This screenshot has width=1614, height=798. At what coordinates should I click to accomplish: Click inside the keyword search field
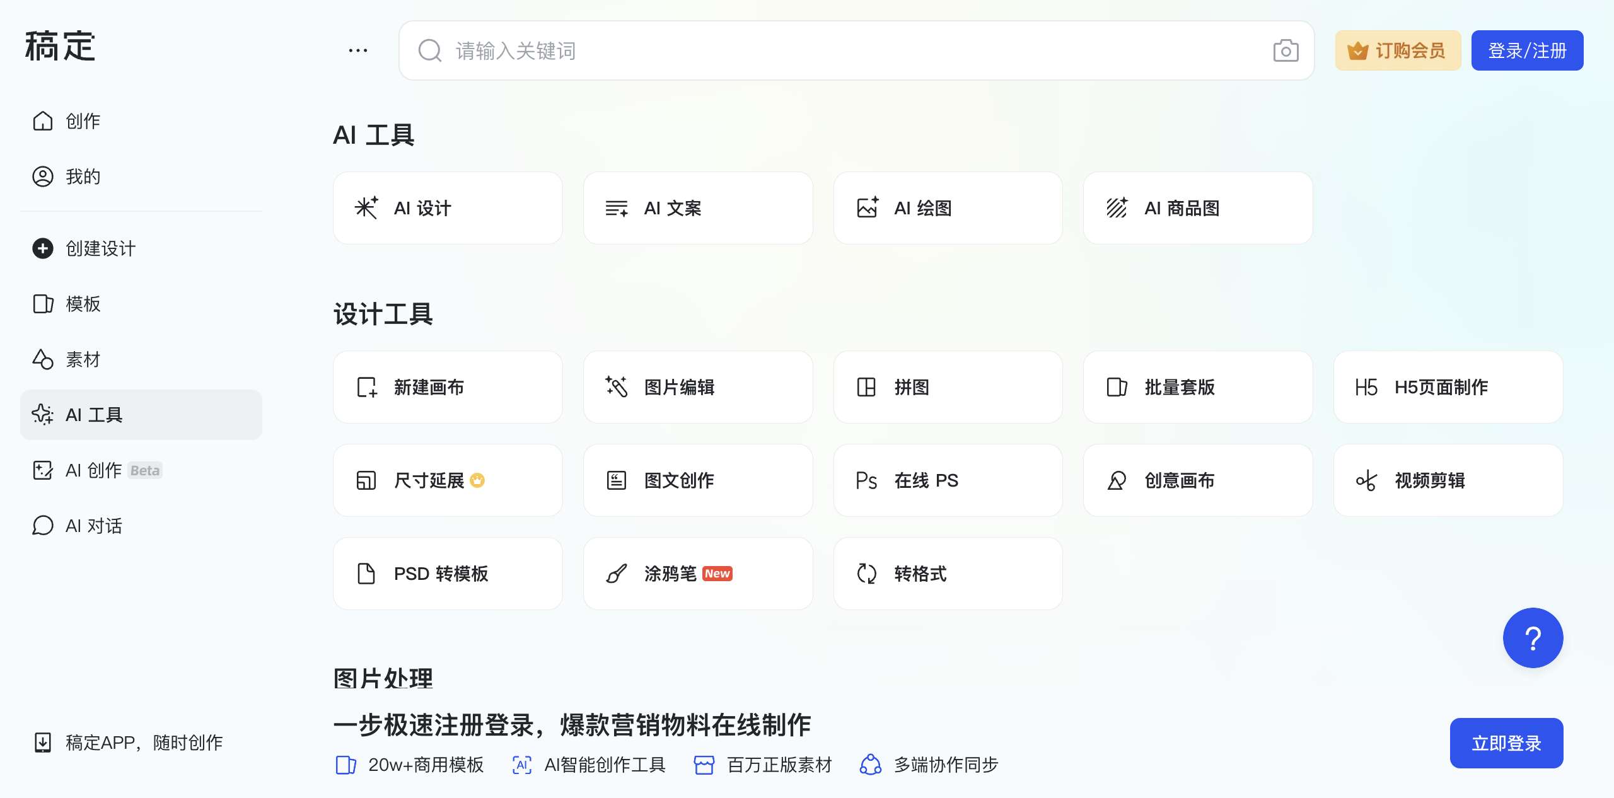tap(757, 50)
